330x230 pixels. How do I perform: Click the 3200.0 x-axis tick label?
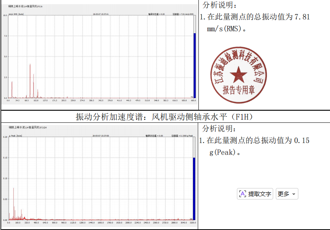[193, 222]
